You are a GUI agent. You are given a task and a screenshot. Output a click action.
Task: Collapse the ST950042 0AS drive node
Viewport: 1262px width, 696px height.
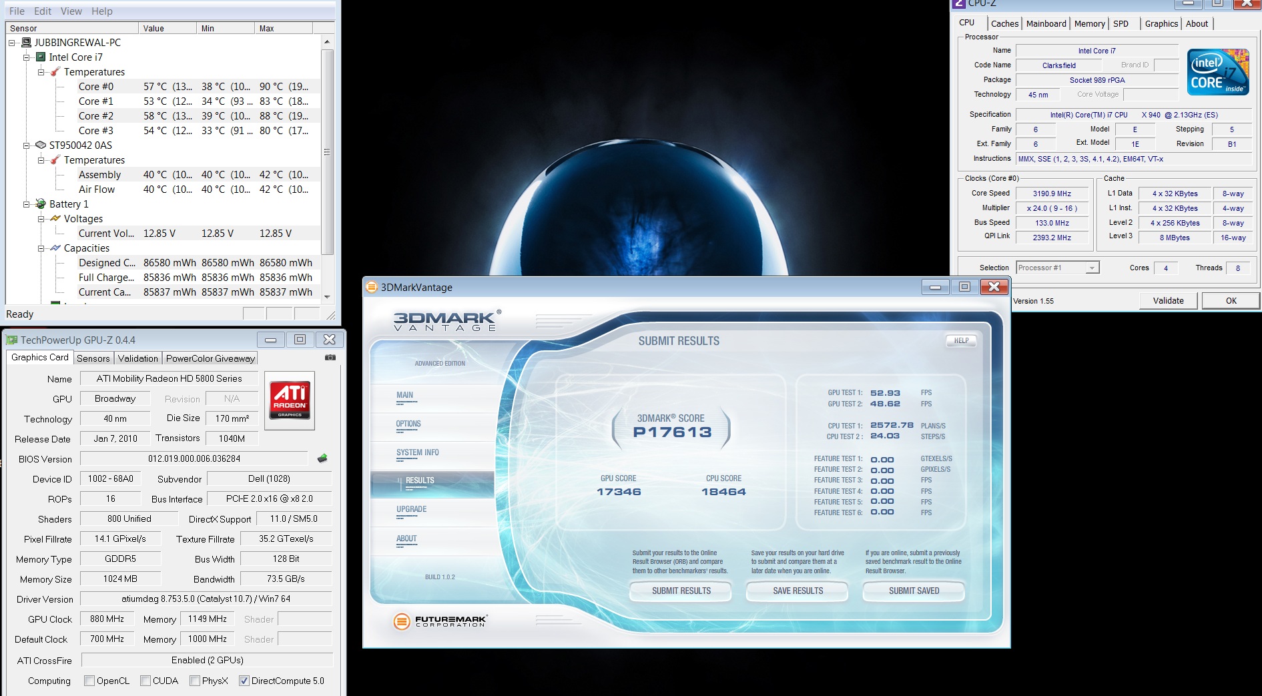coord(27,145)
